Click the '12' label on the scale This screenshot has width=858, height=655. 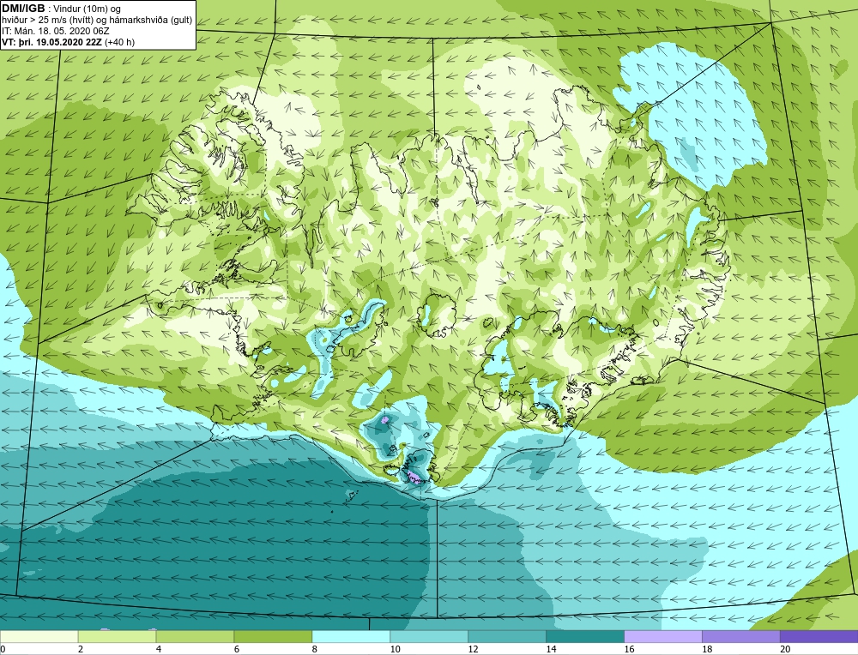[x=474, y=649]
